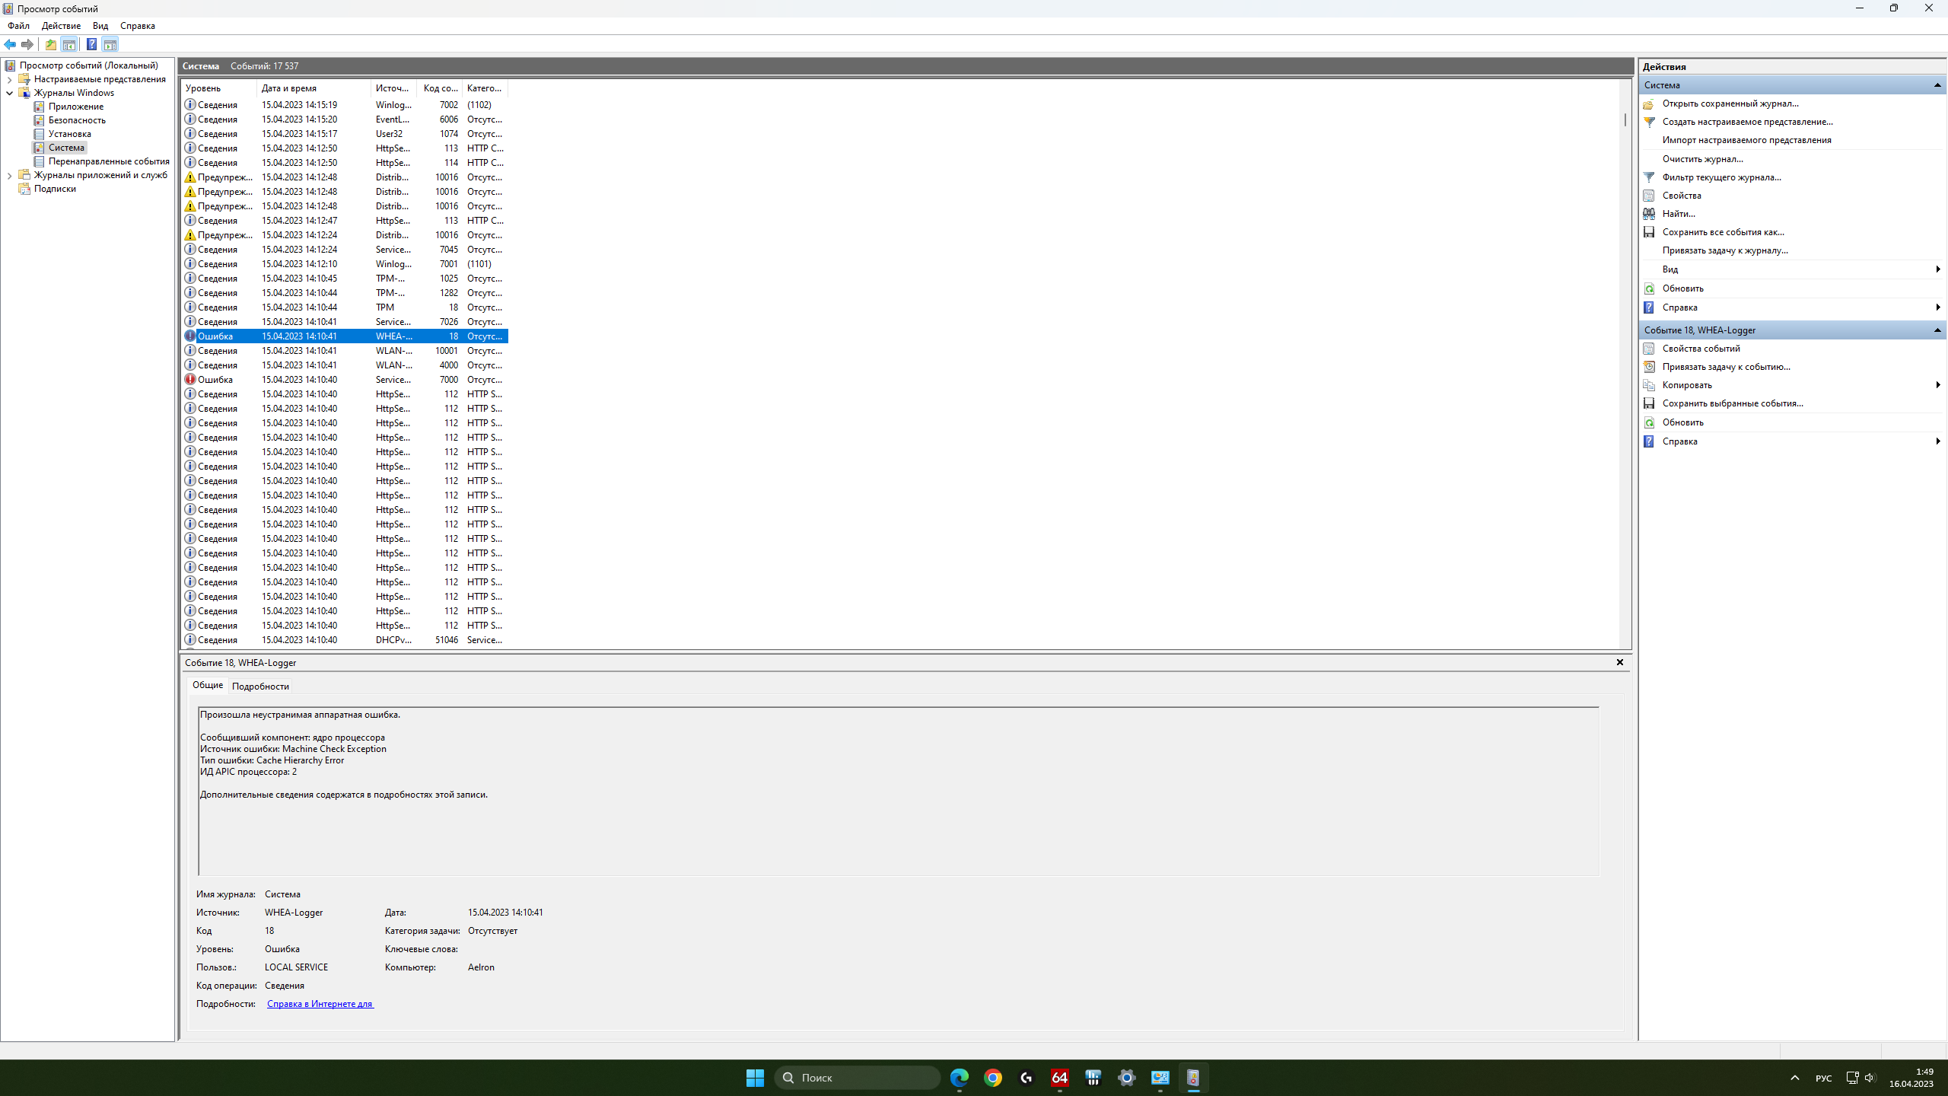Click Сохранить все события как disk icon
This screenshot has width=1948, height=1096.
click(x=1649, y=232)
